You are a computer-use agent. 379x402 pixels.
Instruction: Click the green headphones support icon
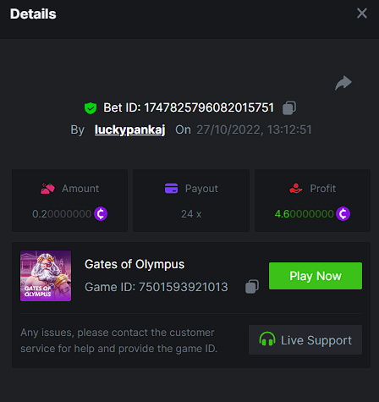pos(267,339)
